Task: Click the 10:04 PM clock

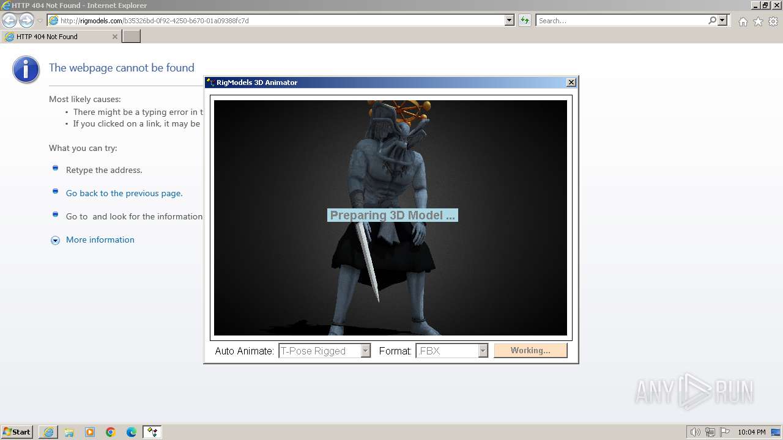Action: (x=752, y=432)
